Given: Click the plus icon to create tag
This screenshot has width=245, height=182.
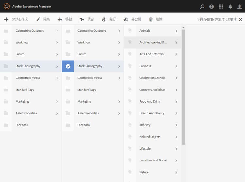Looking at the screenshot, I should pos(6,19).
